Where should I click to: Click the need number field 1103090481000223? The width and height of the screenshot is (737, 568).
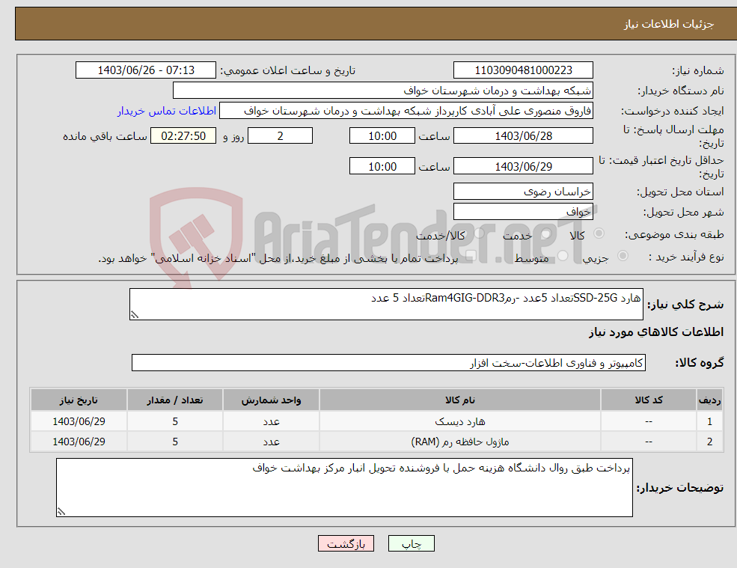tap(523, 70)
